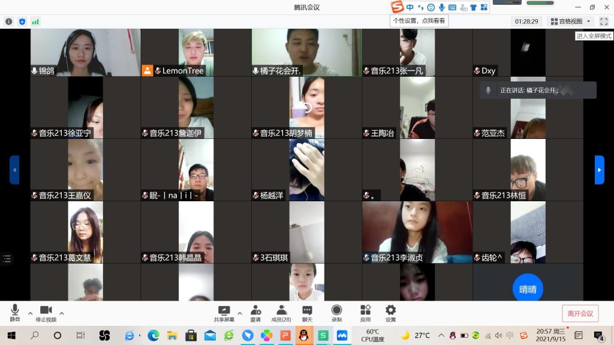Open QQ penguin in Windows taskbar
Viewport: 614px width, 345px height.
point(304,335)
